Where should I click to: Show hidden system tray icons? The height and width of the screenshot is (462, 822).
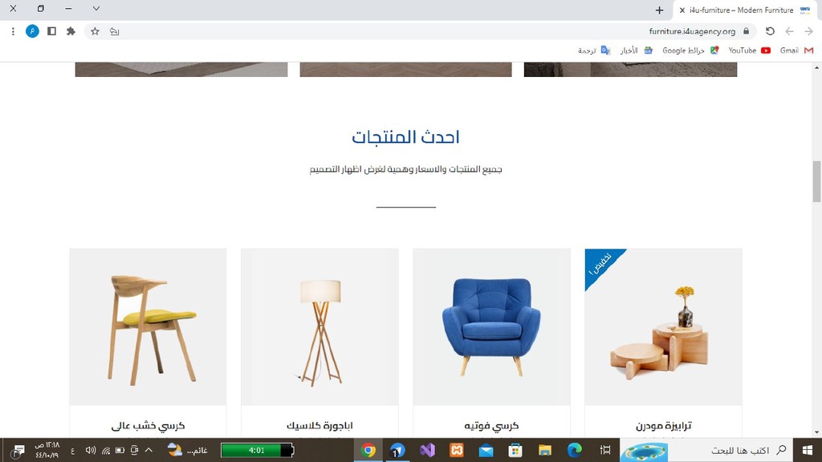tap(149, 450)
